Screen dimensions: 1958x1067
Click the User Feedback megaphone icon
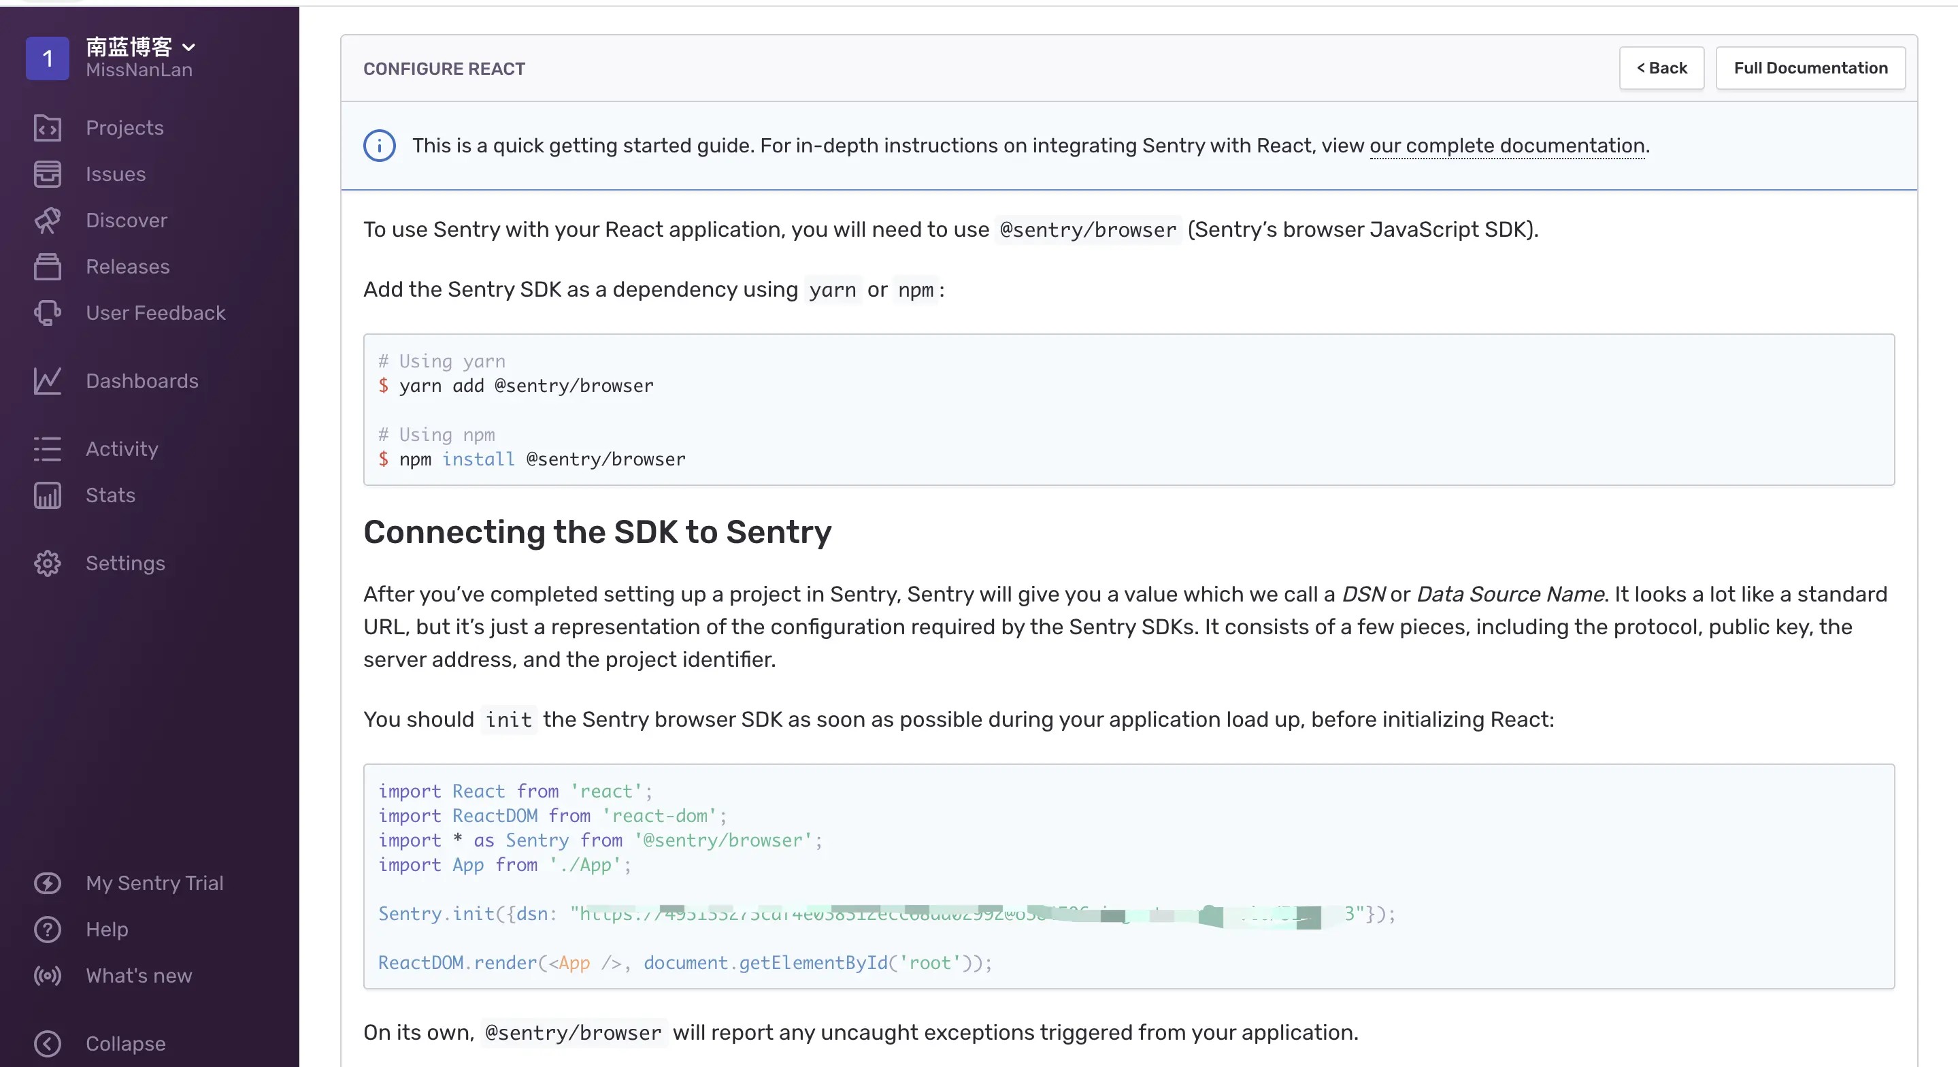click(x=47, y=313)
